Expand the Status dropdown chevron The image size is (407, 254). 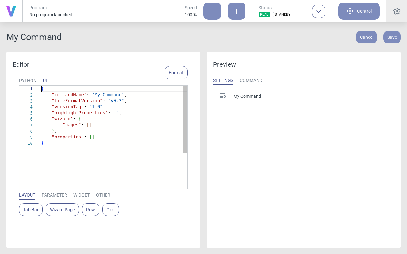coord(319,11)
